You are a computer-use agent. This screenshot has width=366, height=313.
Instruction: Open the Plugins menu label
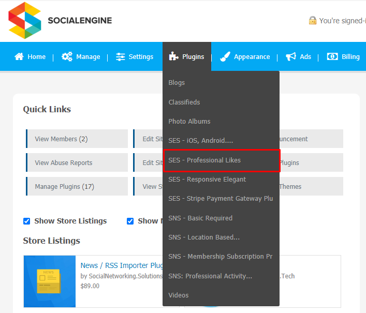point(193,57)
